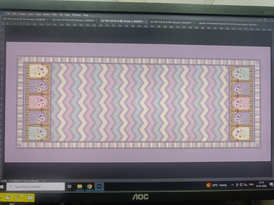Open the Type menu
The width and height of the screenshot is (274, 205).
[38, 14]
